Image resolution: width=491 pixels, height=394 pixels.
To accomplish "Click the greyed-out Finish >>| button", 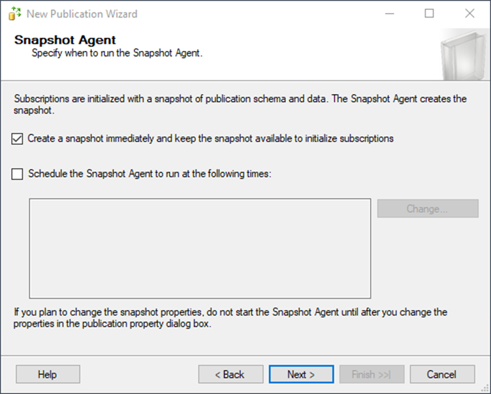I will [372, 374].
